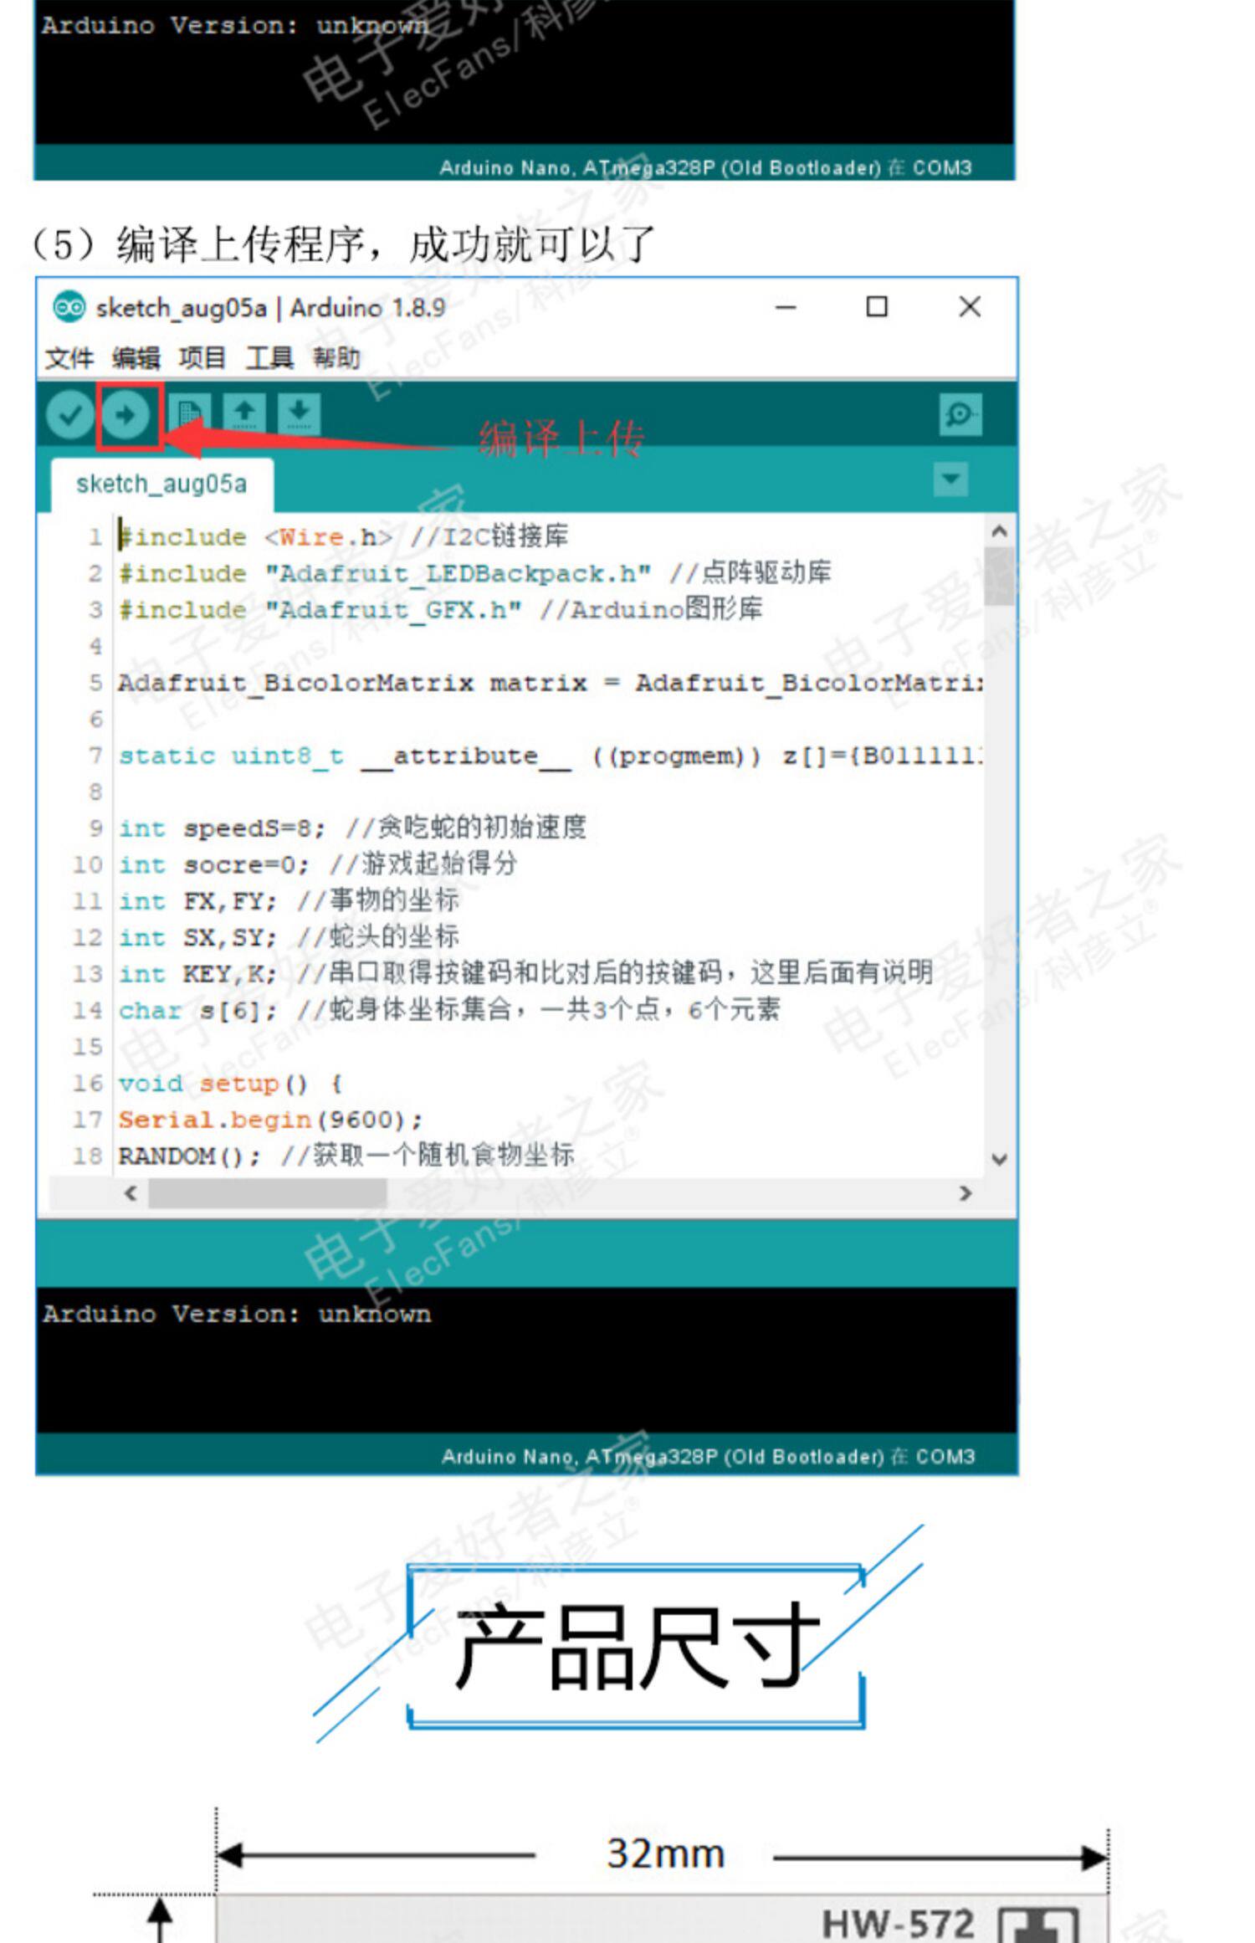Click the 'int speedS=8;' line
This screenshot has height=1943, width=1255.
pyautogui.click(x=352, y=828)
